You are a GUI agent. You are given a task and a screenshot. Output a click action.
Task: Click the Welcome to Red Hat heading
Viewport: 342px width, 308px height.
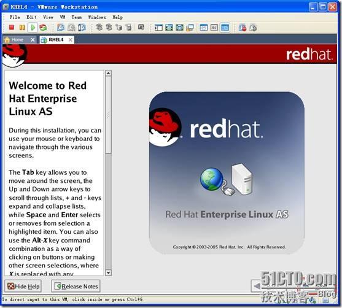[47, 99]
